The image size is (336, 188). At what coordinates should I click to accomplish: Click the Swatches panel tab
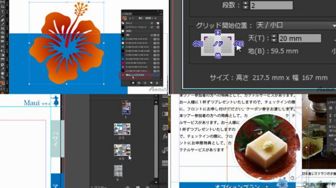[x=127, y=14]
